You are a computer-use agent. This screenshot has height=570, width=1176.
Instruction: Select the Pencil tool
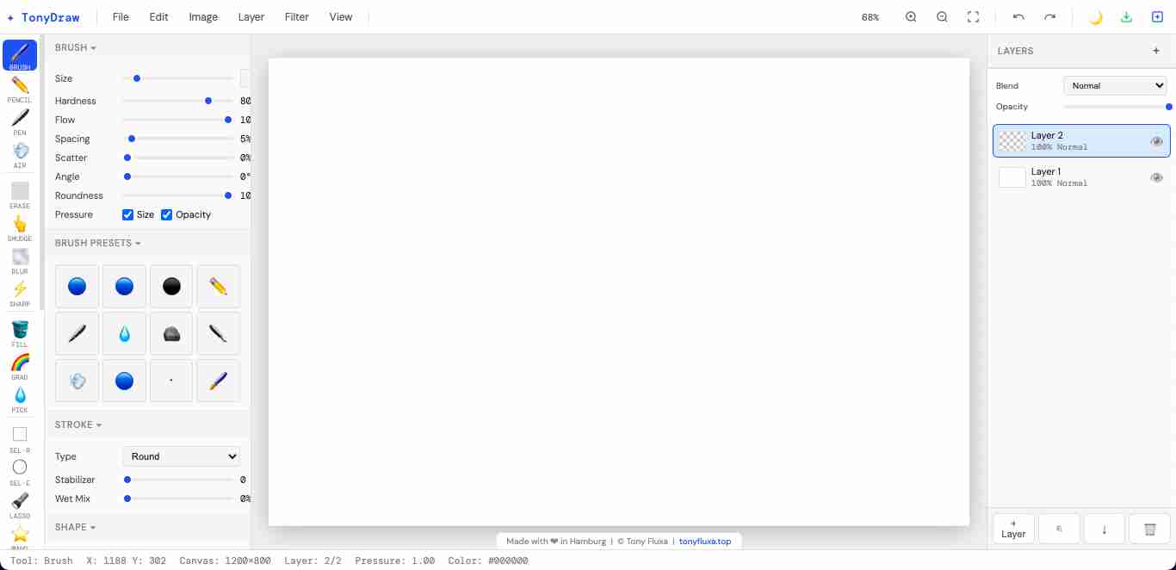pos(20,89)
